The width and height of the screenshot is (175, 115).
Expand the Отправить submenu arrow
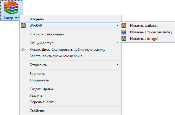tap(117, 65)
